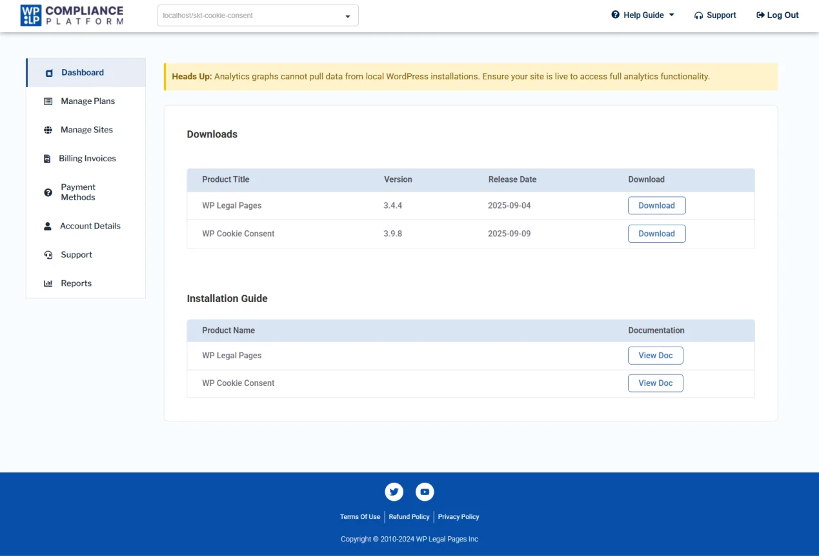View Doc for WP Cookie Consent

655,383
